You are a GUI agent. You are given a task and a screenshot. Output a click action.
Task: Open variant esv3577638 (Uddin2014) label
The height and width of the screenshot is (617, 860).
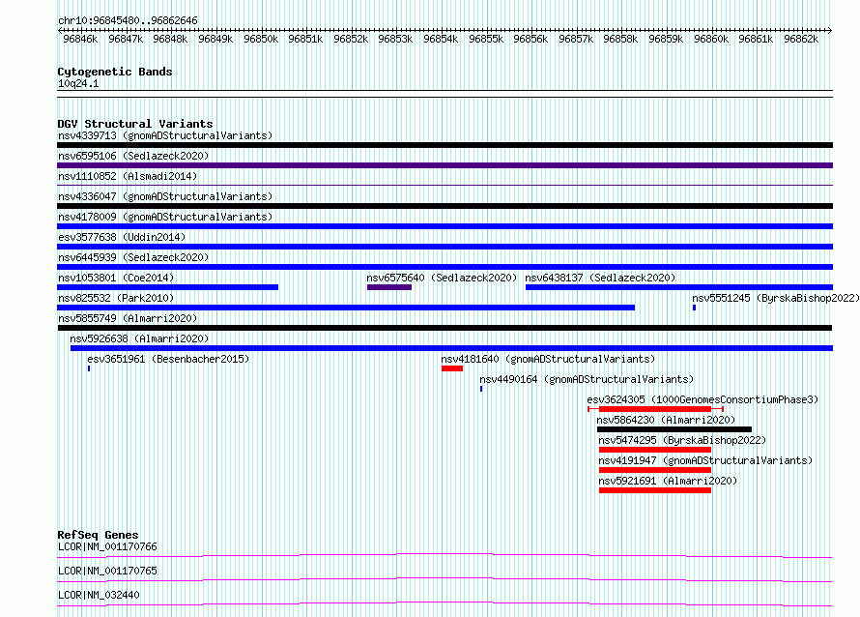point(122,237)
